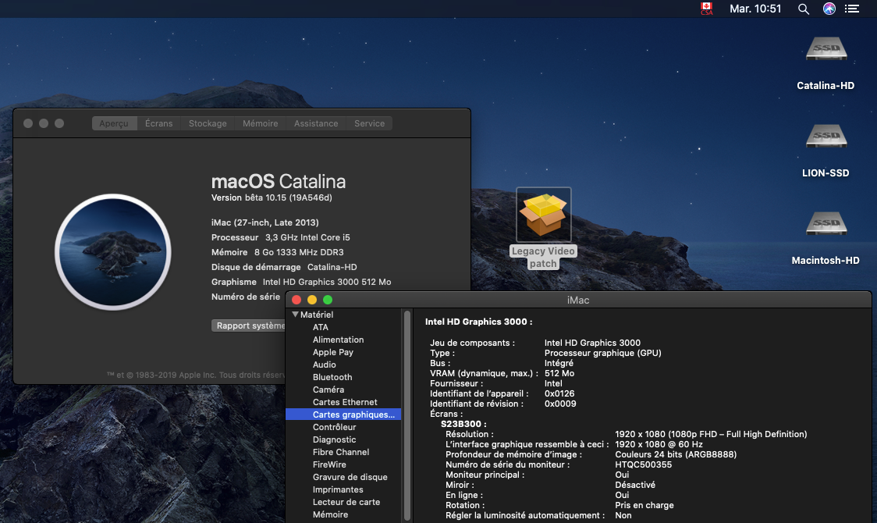
Task: Click the Intel HD Graphics 3000 heading
Action: [479, 322]
